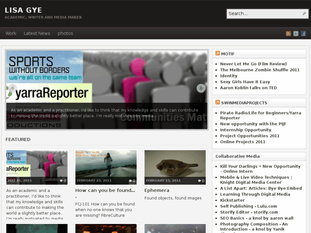Open the Twitter icon in navigation bar
The height and width of the screenshot is (233, 311).
pyautogui.click(x=296, y=33)
